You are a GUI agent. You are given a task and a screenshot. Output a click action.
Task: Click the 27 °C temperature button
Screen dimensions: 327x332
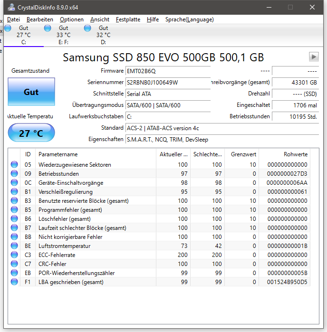click(x=31, y=133)
